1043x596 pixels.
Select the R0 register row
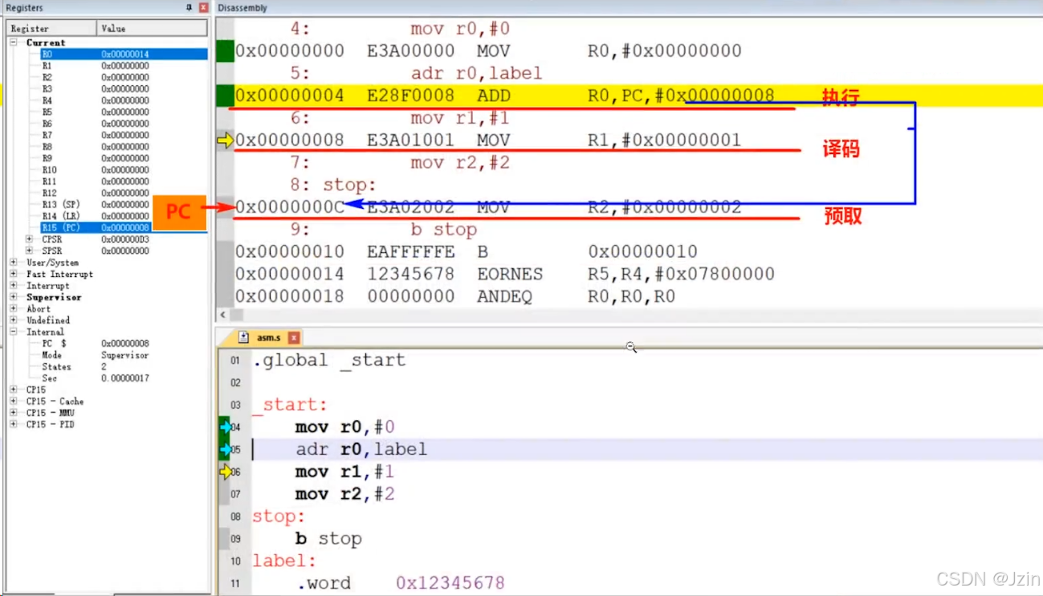[x=124, y=55]
